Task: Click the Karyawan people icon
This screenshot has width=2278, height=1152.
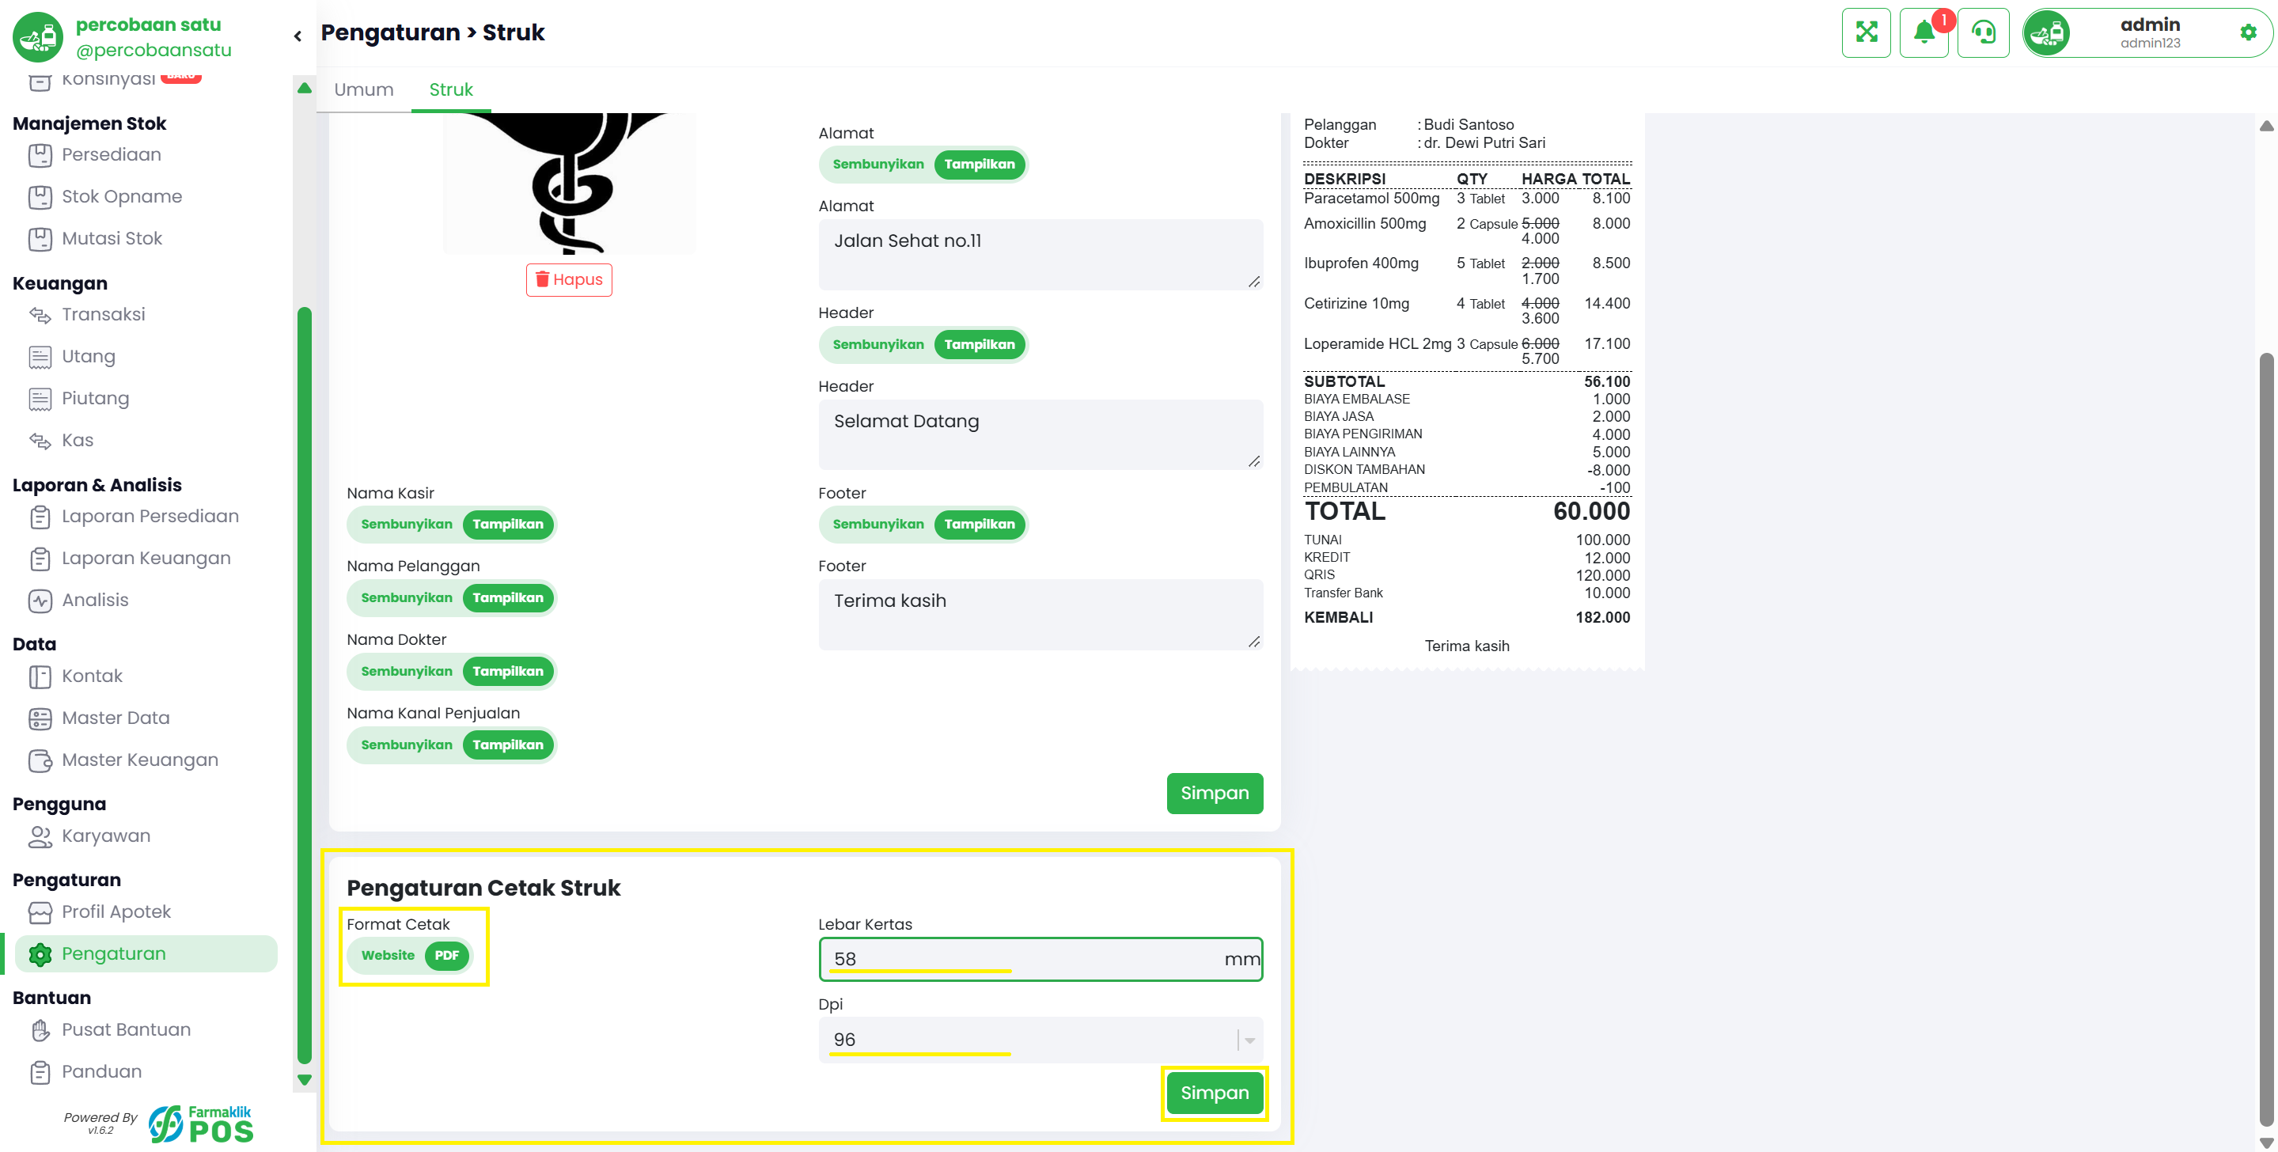Action: (x=40, y=836)
